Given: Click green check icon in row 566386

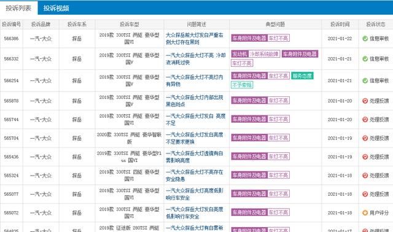Looking at the screenshot, I should coord(365,38).
